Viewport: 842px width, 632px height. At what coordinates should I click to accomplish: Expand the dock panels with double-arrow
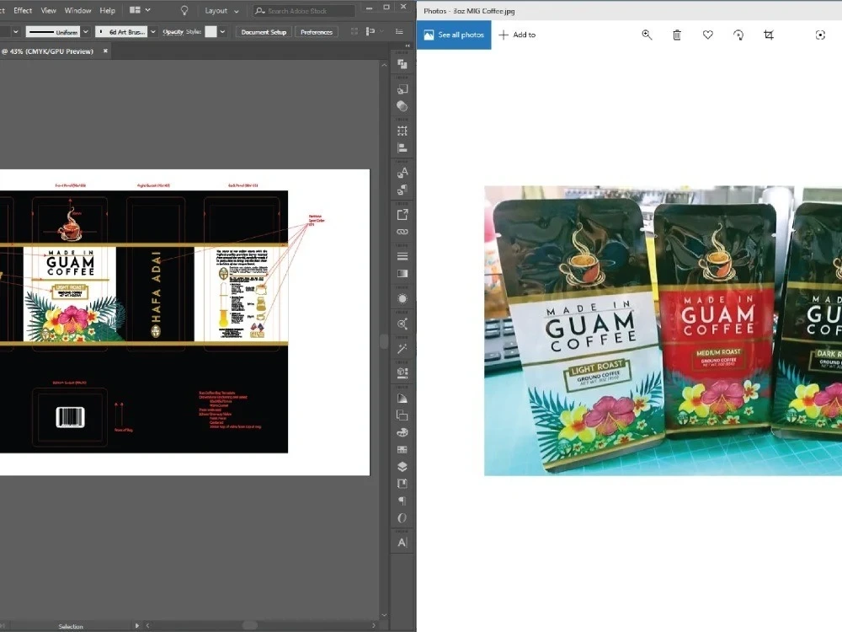(407, 46)
